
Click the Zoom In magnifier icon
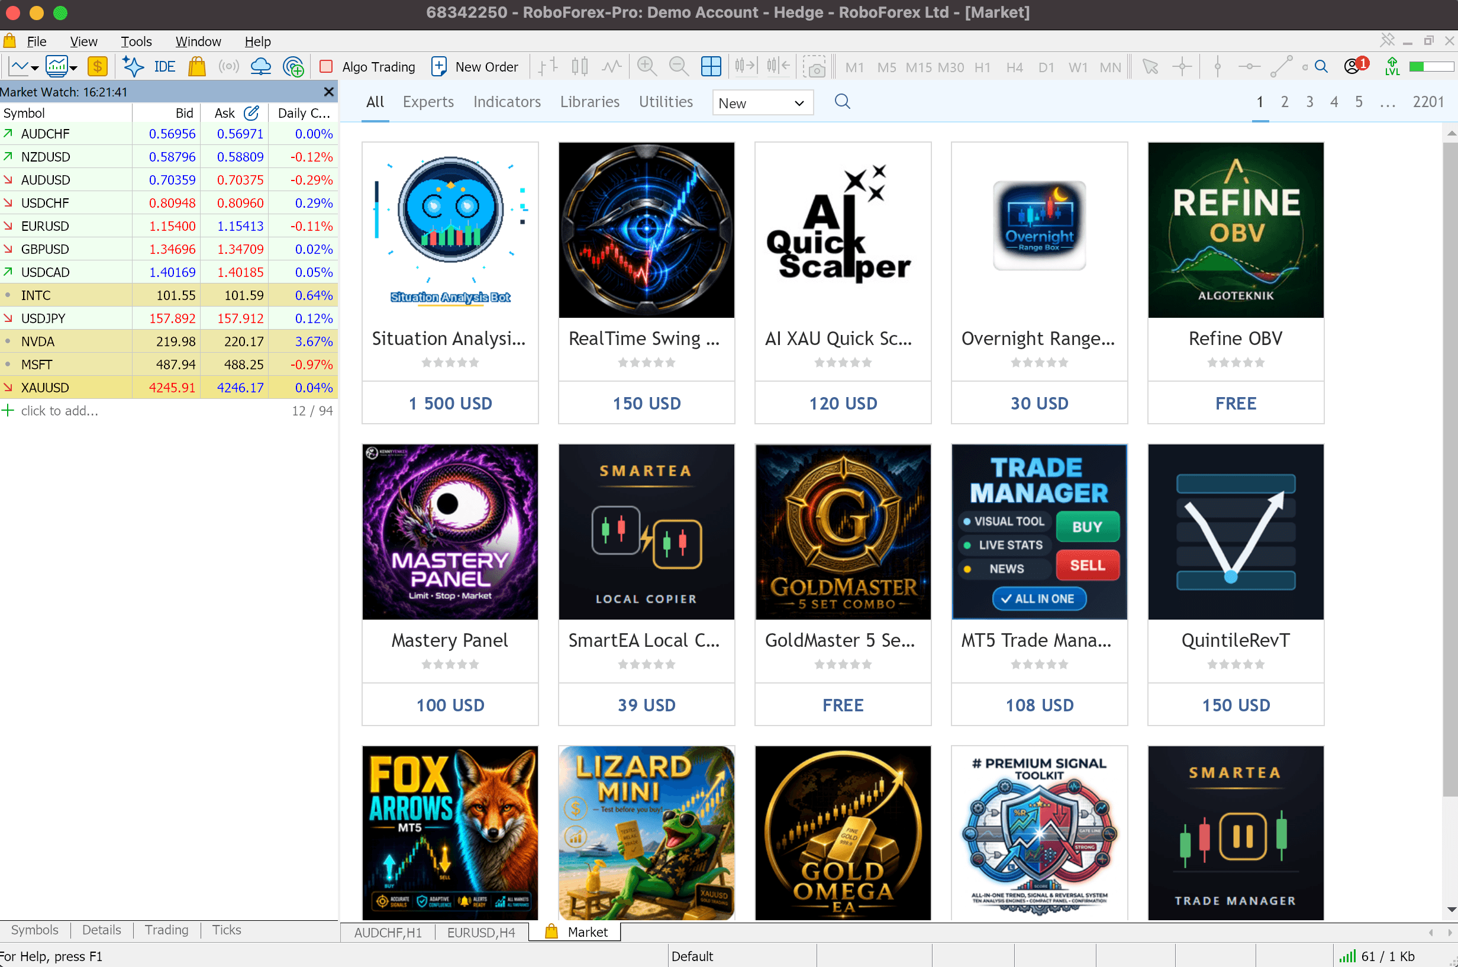(647, 66)
